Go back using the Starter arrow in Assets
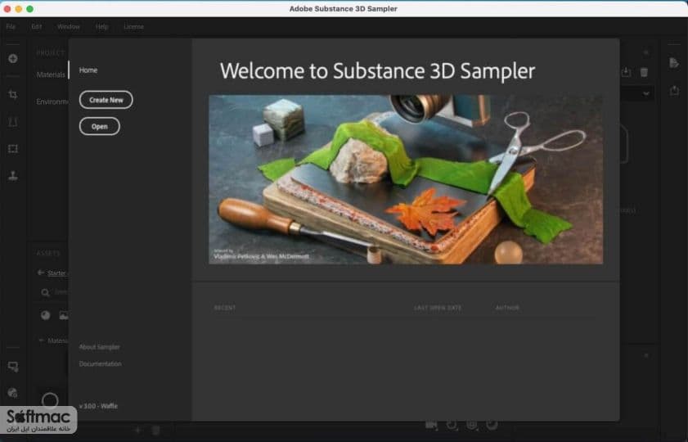 pyautogui.click(x=40, y=273)
